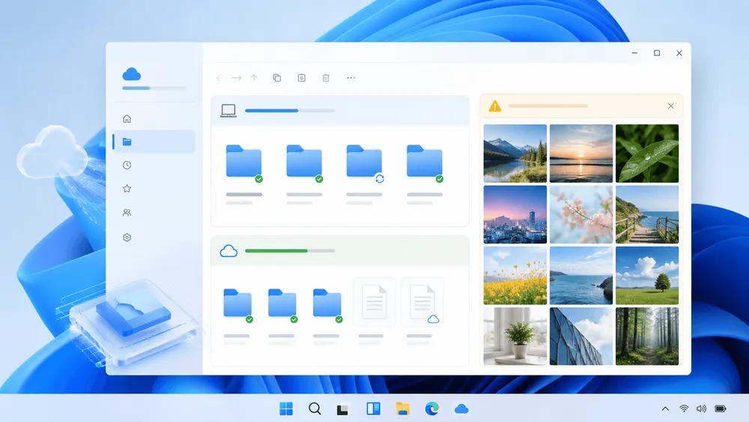The image size is (749, 422).
Task: Open the misty forest path thumbnail
Action: [647, 337]
